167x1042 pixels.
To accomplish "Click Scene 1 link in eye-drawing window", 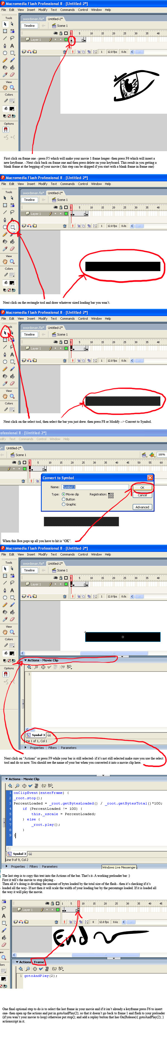I will click(62, 26).
